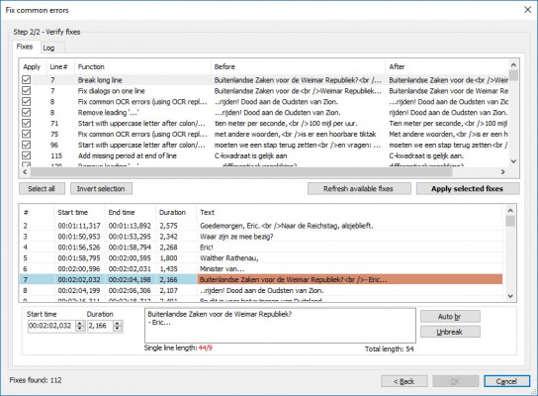538x396 pixels.
Task: Click fixes list horizontal scroll right arrow
Action: point(502,171)
